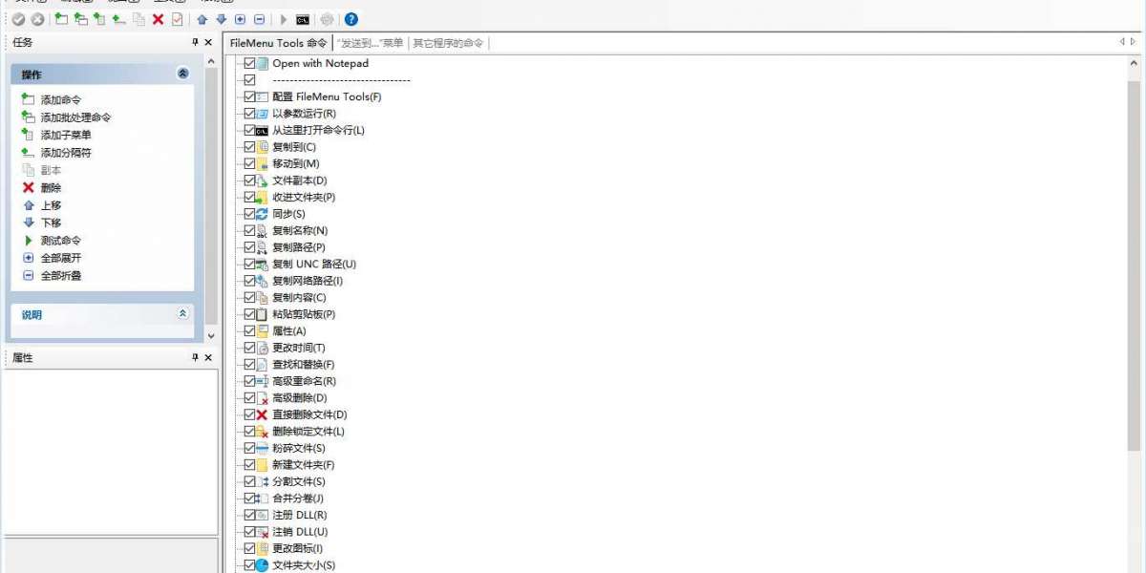Switch to "发送到..."菜单 tab
The height and width of the screenshot is (573, 1146).
(370, 43)
